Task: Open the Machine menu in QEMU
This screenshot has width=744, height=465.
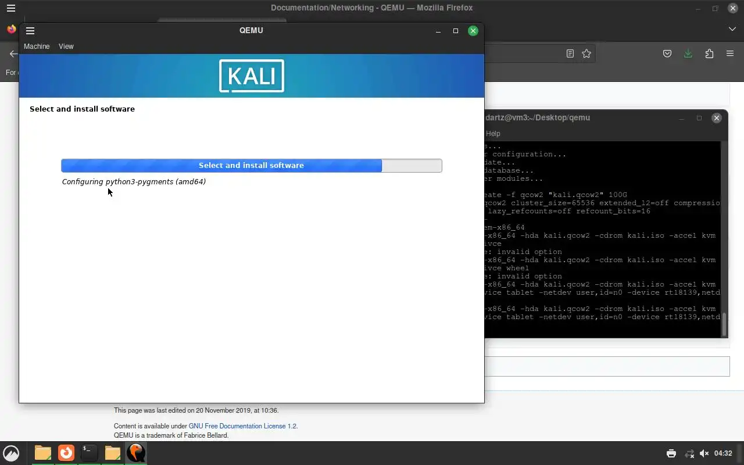Action: pyautogui.click(x=37, y=46)
